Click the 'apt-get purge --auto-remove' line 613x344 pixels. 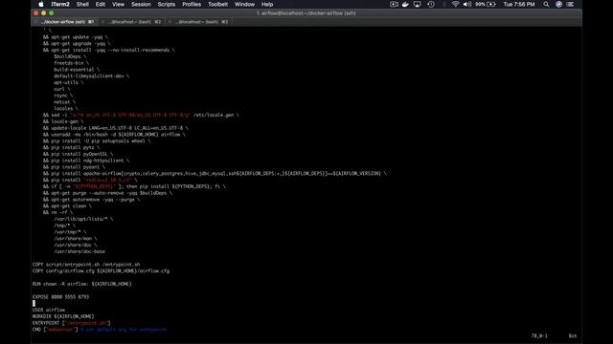[x=107, y=193]
